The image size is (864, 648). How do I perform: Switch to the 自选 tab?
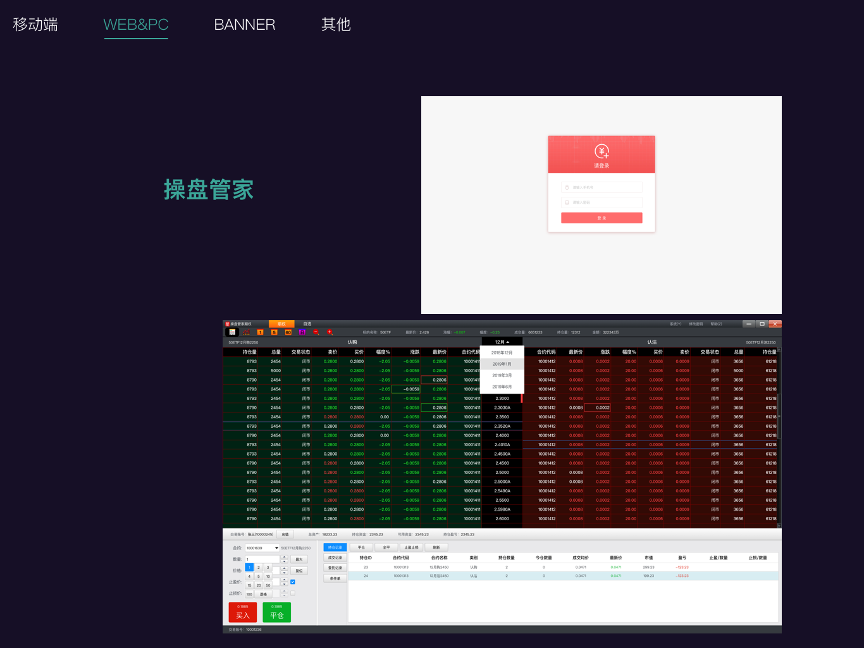(307, 324)
